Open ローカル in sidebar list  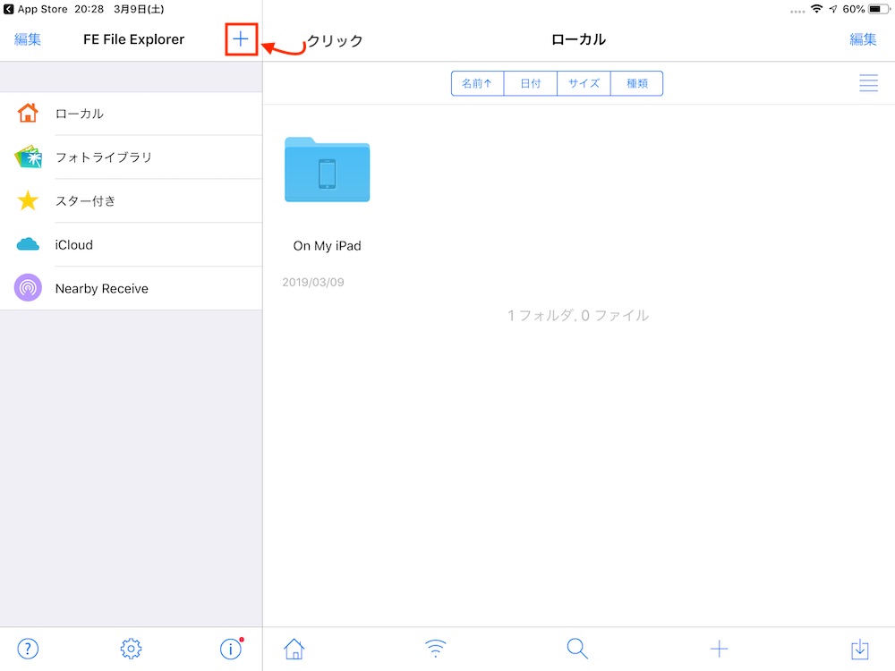(x=132, y=114)
